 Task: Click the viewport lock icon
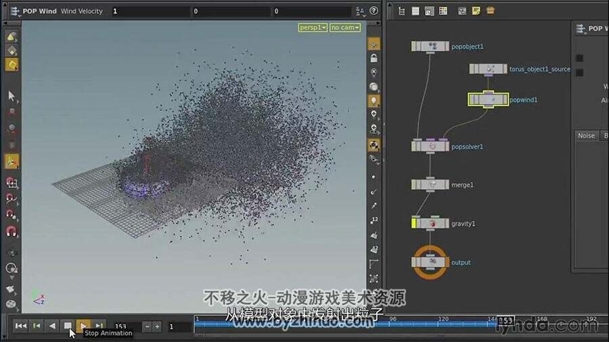374,58
